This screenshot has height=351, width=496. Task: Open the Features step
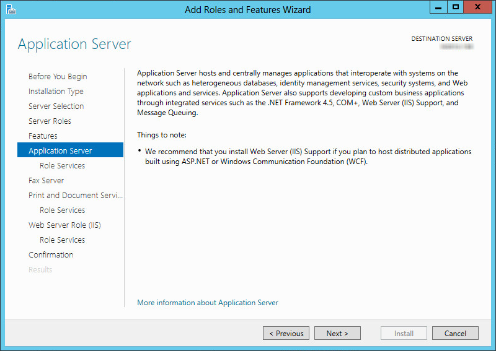(x=43, y=136)
